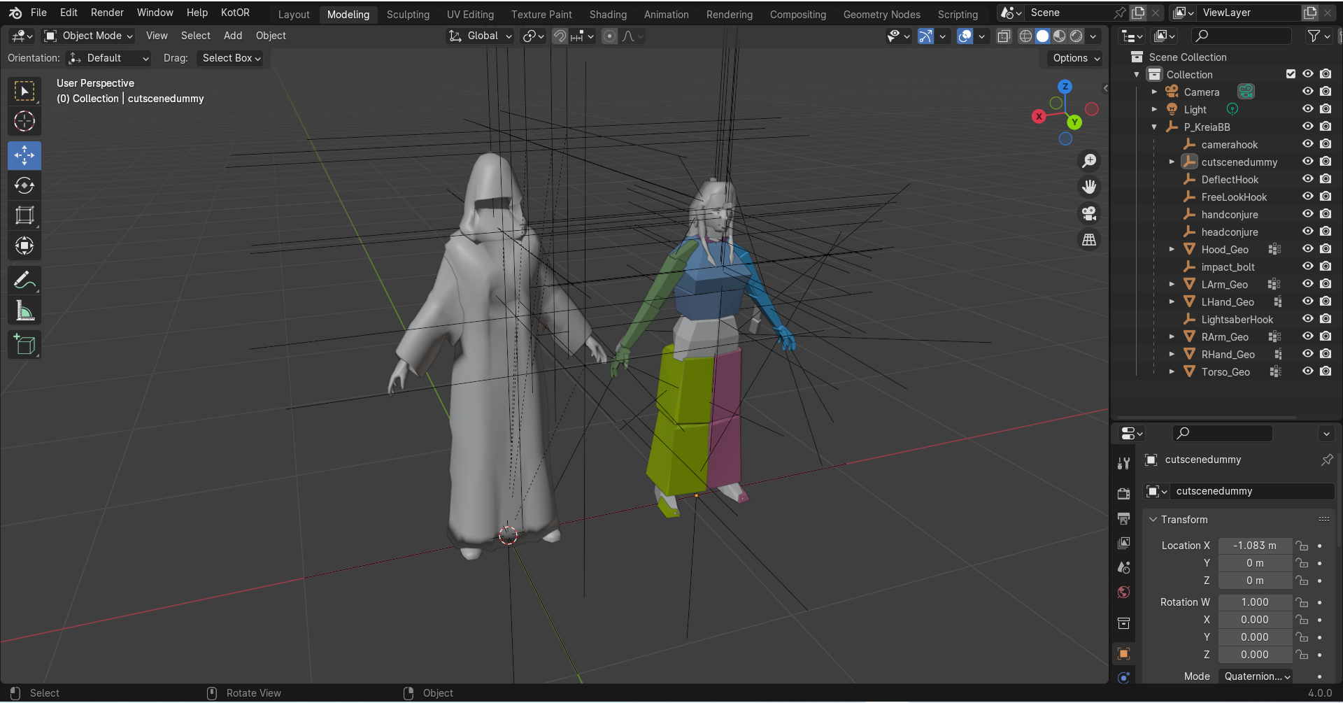Click the outliner search field
1343x703 pixels.
coord(1242,36)
